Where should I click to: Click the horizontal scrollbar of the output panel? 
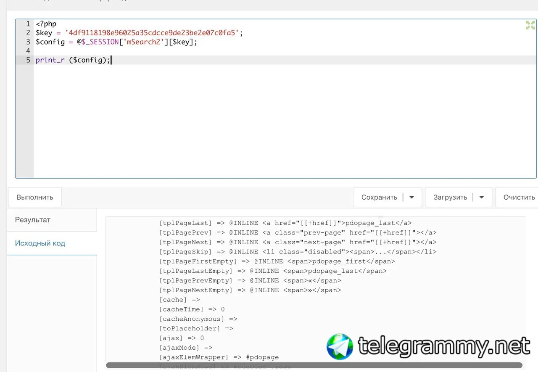314,365
